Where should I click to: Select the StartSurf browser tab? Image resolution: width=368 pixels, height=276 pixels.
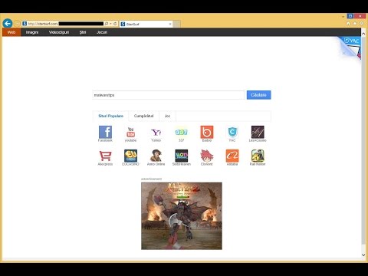146,24
